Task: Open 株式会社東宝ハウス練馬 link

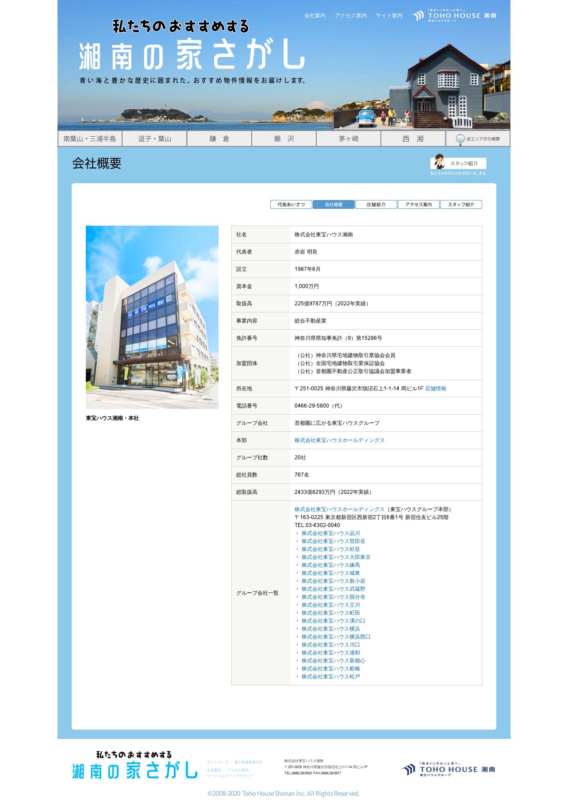Action: [330, 565]
